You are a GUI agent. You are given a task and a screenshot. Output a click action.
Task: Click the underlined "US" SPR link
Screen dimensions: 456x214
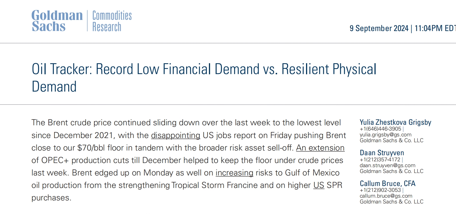coord(319,185)
